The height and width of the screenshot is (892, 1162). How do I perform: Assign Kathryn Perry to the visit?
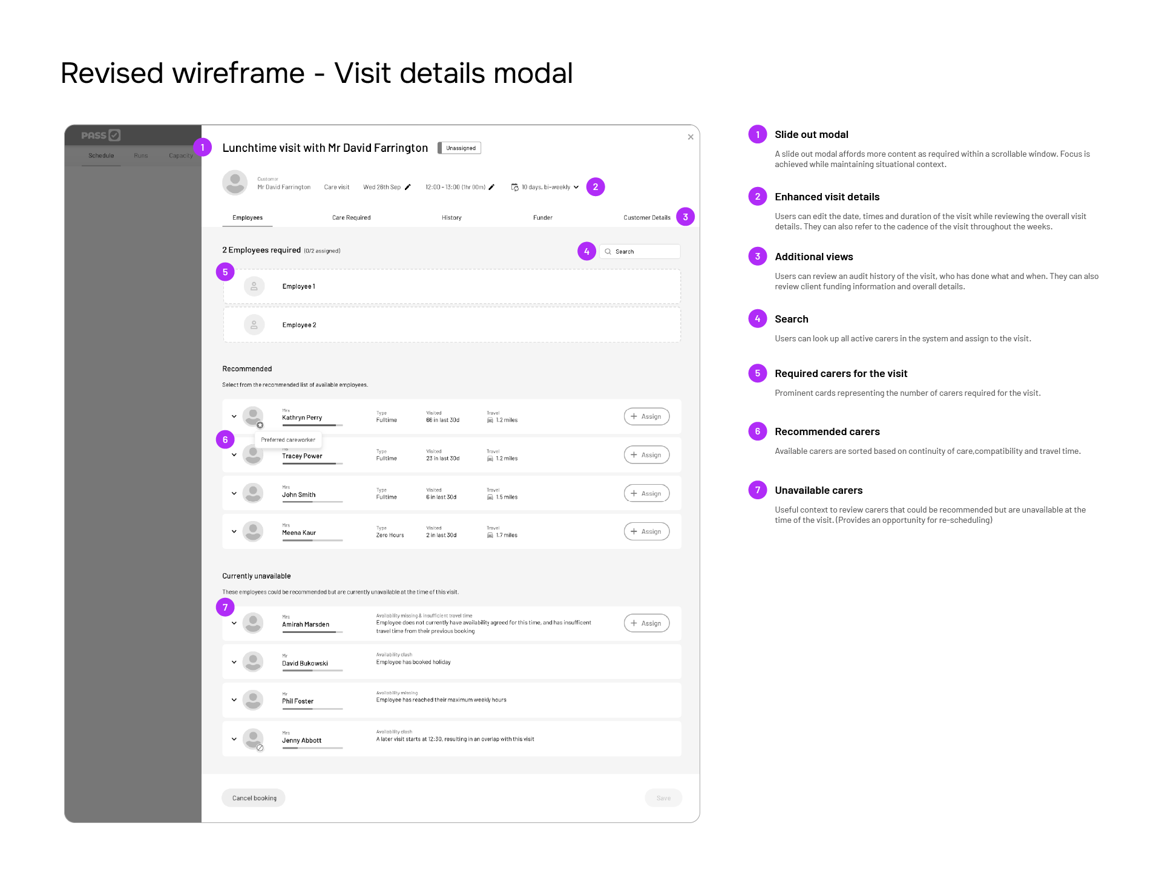tap(646, 417)
